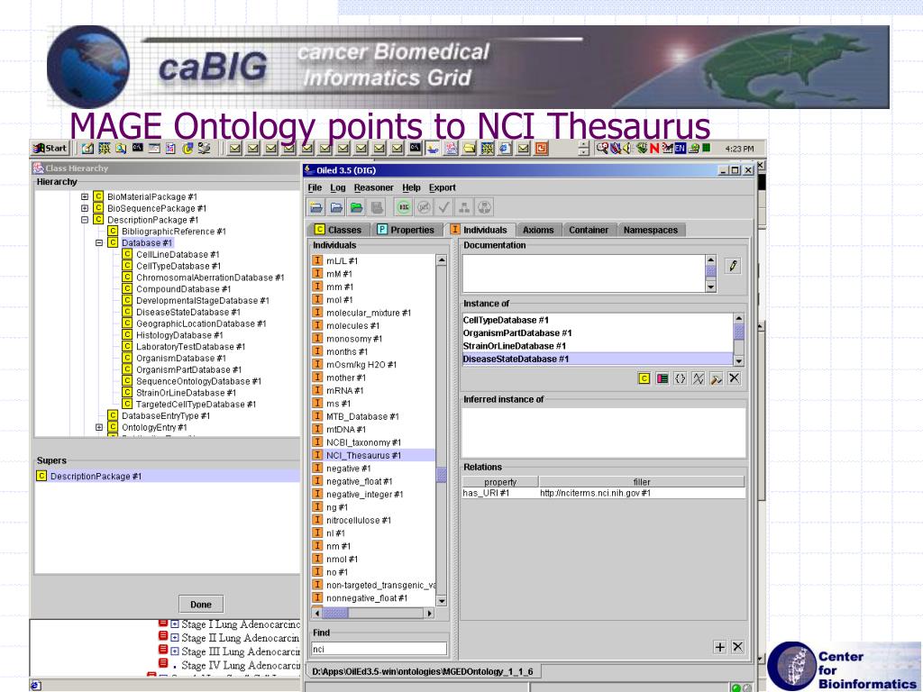Switch to the Namespaces tab
The image size is (923, 692).
tap(651, 230)
